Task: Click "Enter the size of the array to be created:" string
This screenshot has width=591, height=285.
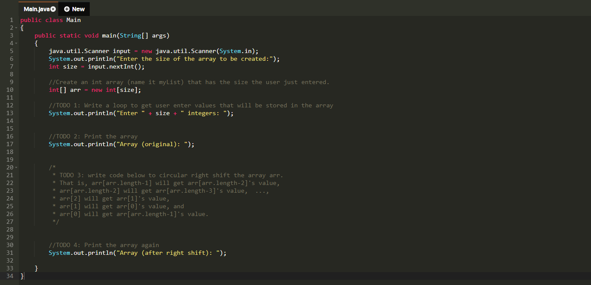Action: [x=195, y=59]
